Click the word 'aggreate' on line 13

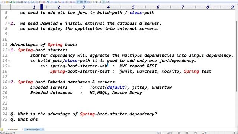(100, 55)
